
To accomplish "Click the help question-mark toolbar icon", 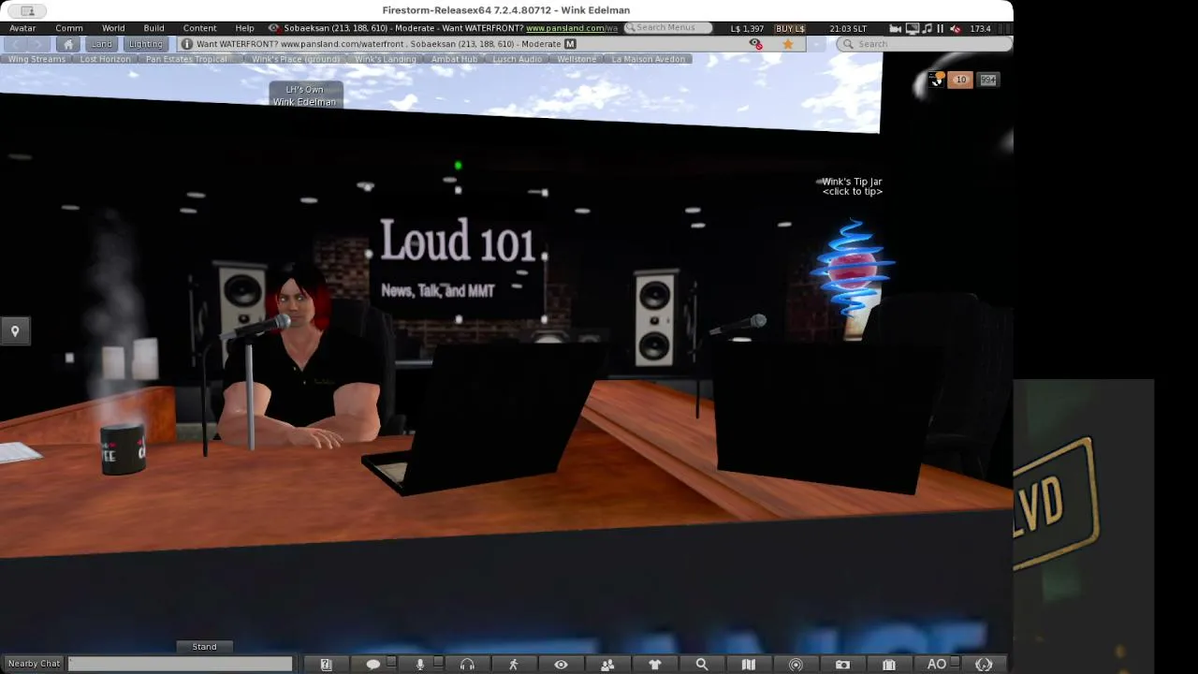I will click(x=326, y=665).
